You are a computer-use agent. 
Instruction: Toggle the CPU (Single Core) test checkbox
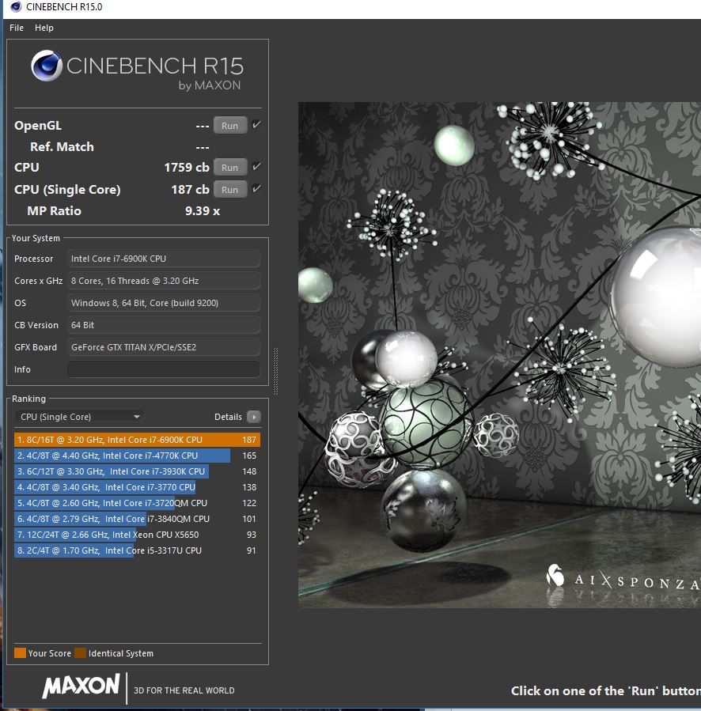pos(256,189)
